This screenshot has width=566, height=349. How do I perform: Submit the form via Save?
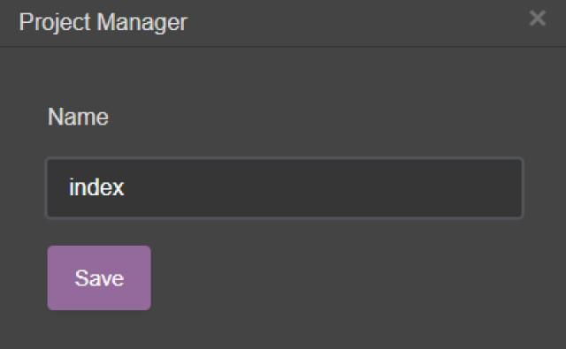(99, 277)
